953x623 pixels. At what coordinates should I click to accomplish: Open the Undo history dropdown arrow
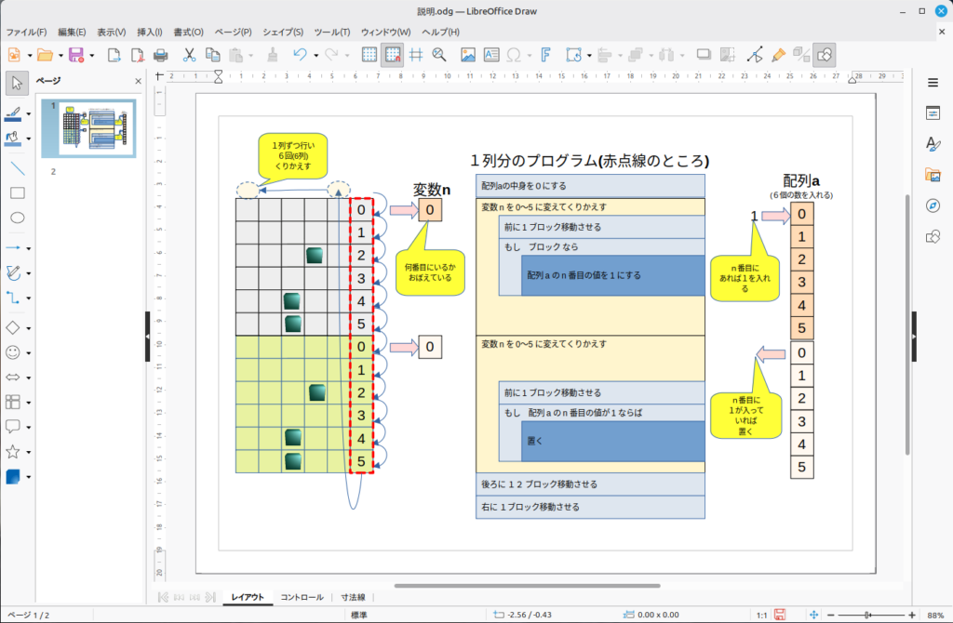(315, 55)
